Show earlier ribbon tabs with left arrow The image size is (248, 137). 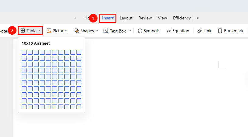(x=75, y=18)
